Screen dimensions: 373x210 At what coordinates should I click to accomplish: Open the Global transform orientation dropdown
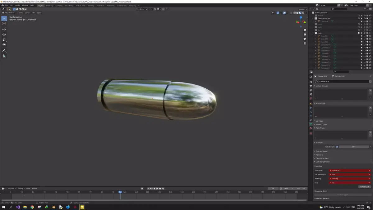[142, 9]
